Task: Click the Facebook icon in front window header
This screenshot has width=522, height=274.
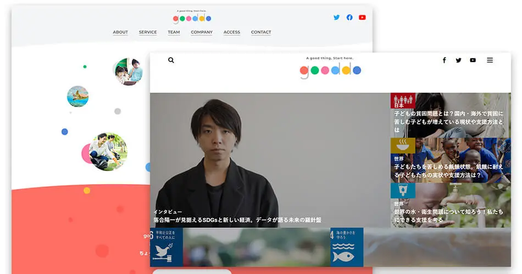Action: pos(444,60)
